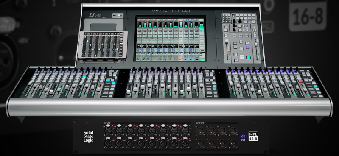Click the MPL 16-8 badge on stagebox
The width and height of the screenshot is (339, 156).
[253, 136]
